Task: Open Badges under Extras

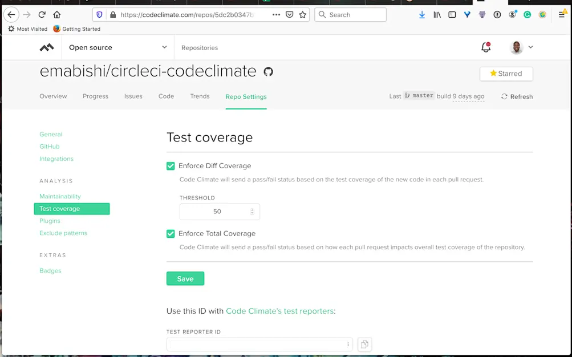Action: click(50, 270)
